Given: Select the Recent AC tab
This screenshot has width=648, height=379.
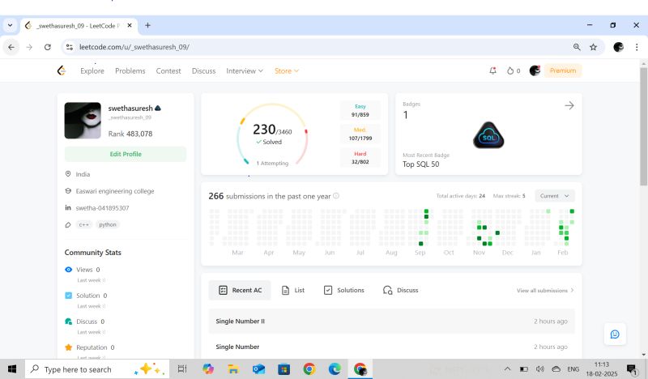Looking at the screenshot, I should (240, 290).
